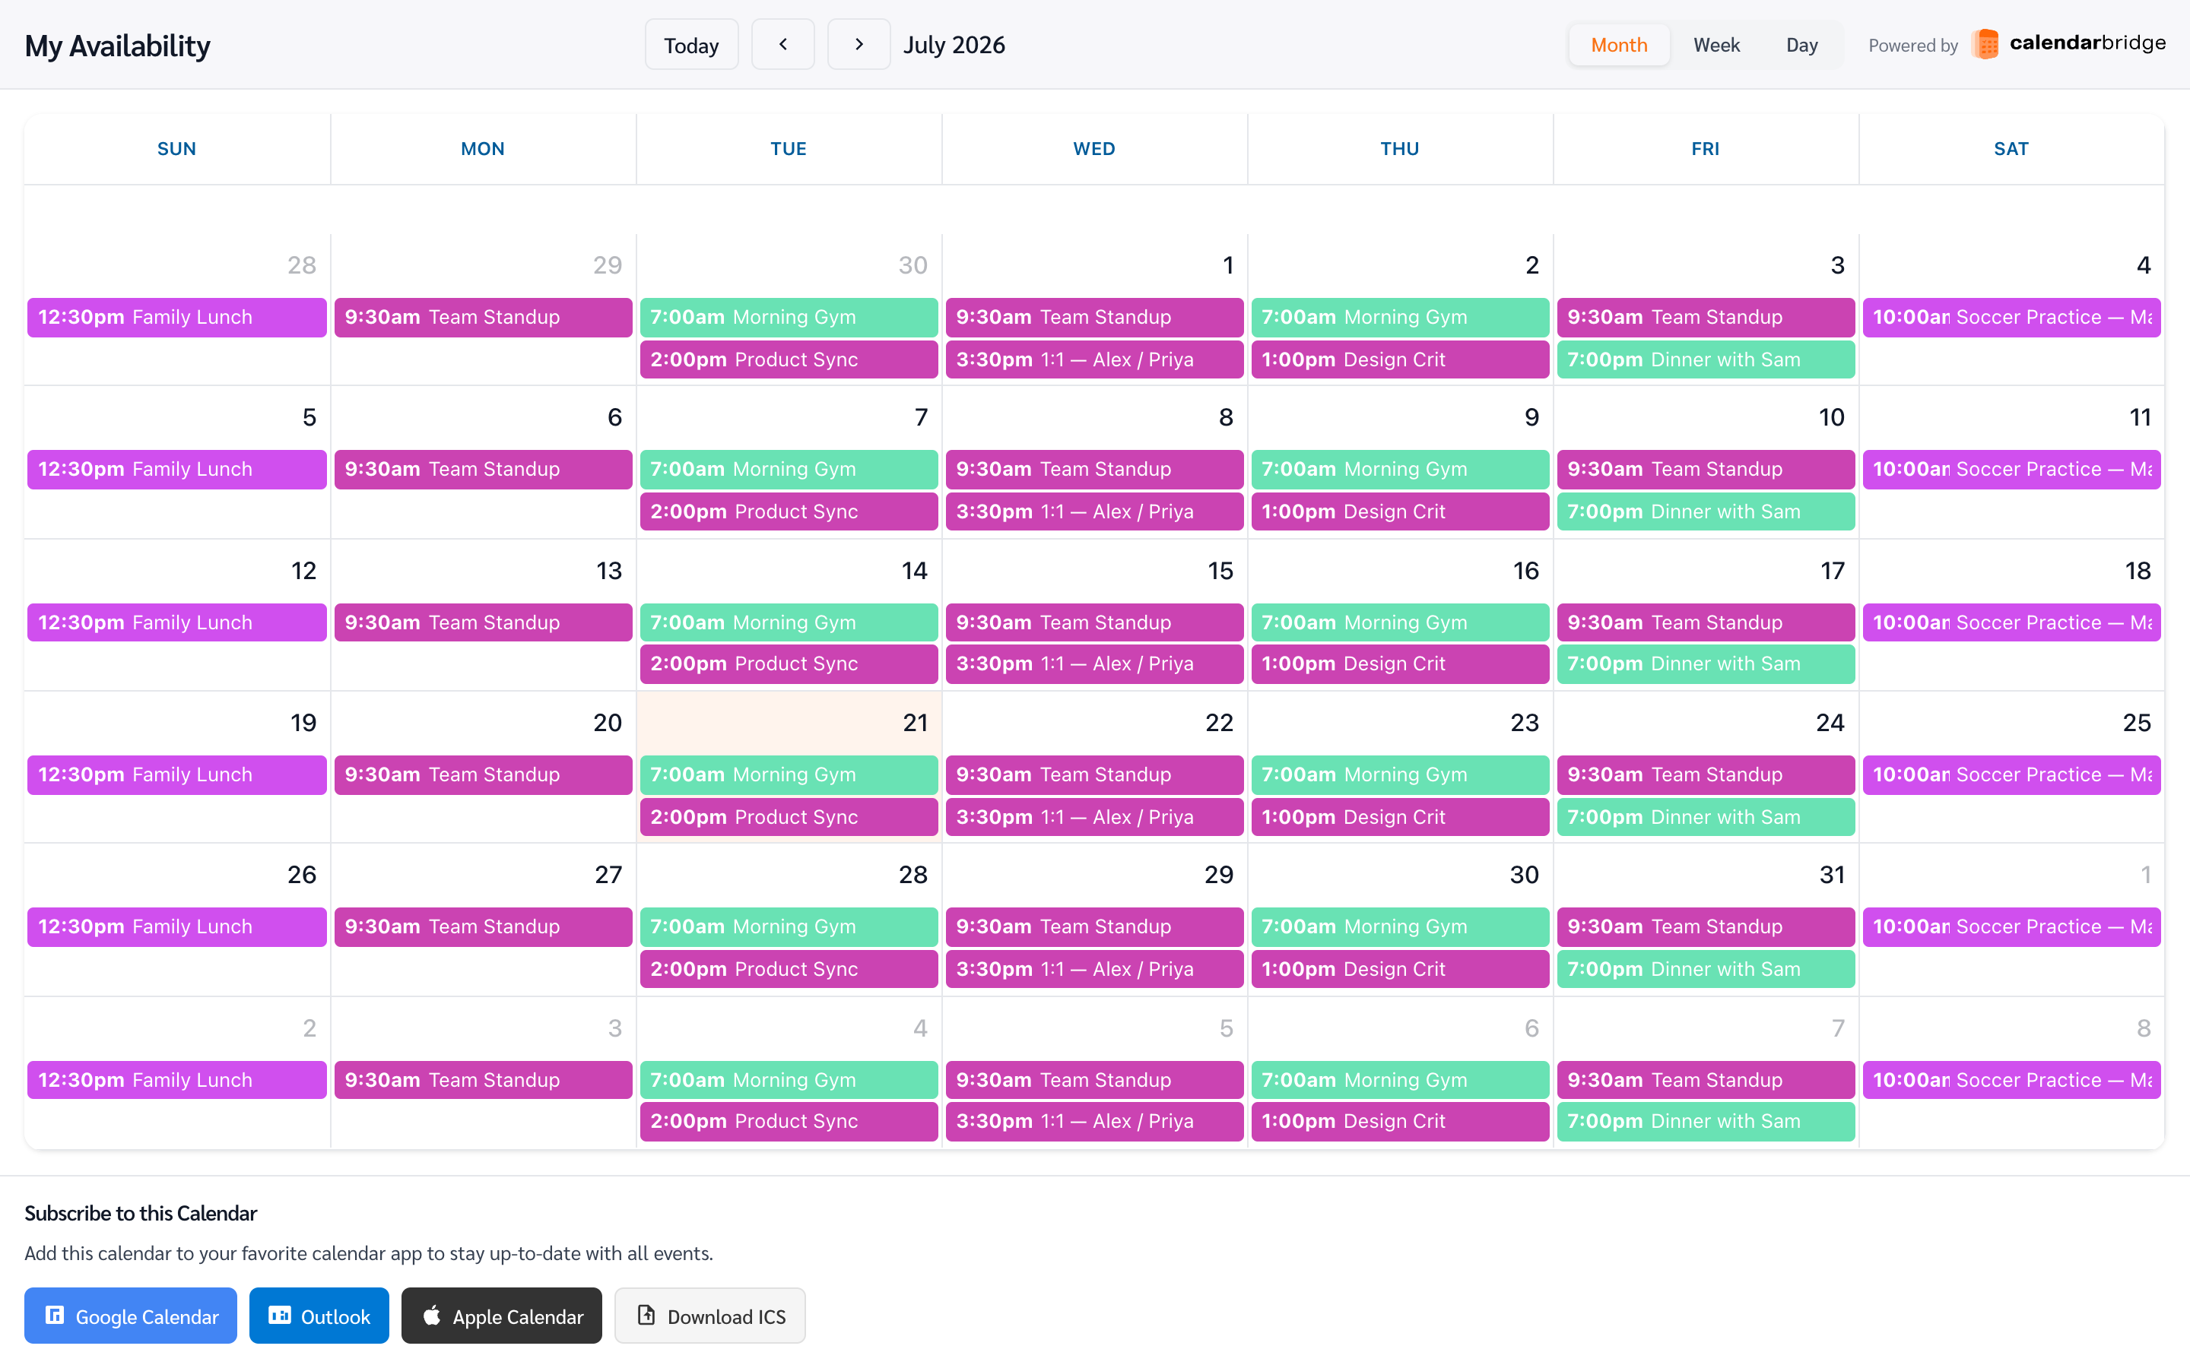Click the file icon in the Download ICS button

(646, 1316)
